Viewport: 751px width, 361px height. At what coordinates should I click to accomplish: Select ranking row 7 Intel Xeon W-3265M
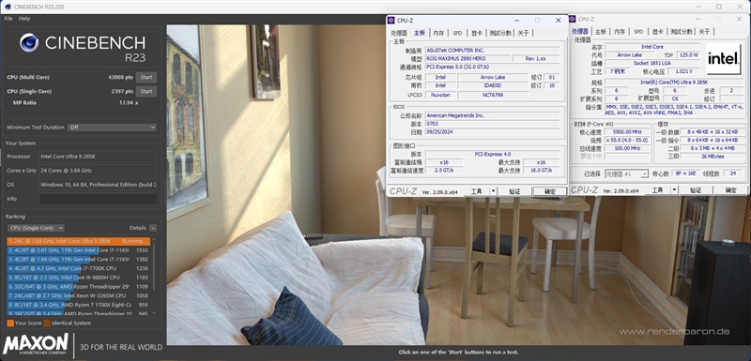tap(79, 295)
